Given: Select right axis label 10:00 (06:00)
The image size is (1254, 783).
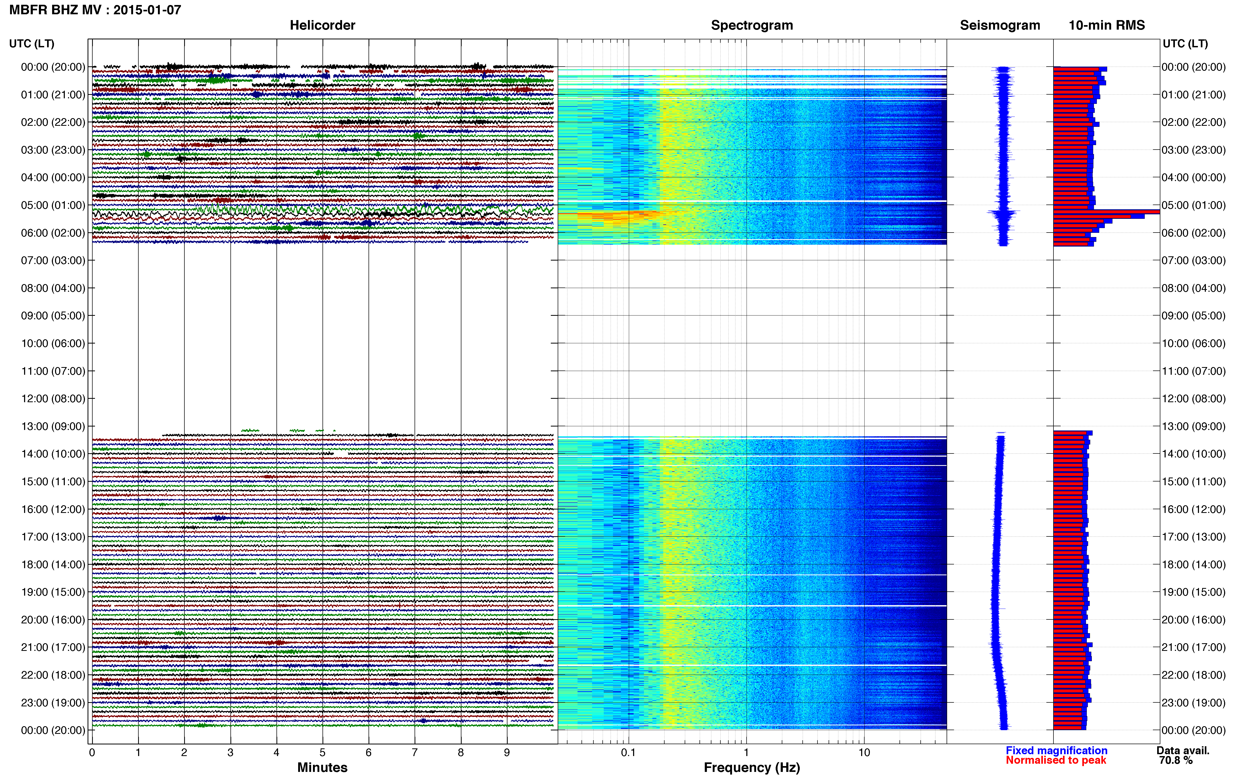Looking at the screenshot, I should tap(1193, 343).
